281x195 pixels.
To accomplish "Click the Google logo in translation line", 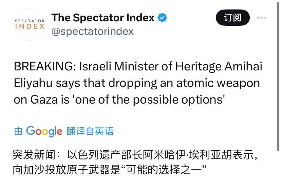I will click(44, 131).
